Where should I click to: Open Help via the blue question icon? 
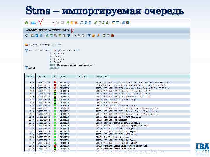124,23
